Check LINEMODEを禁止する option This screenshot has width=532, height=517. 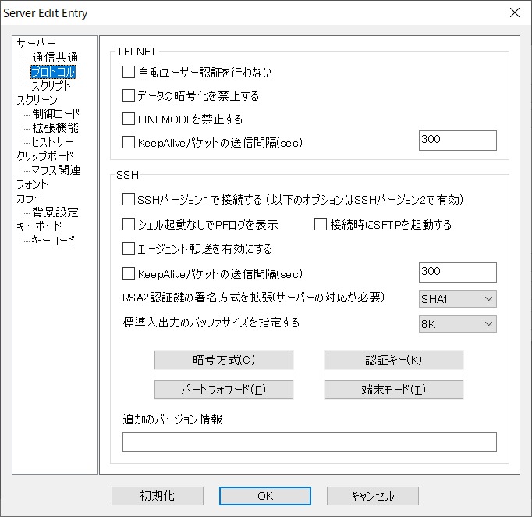click(x=129, y=119)
